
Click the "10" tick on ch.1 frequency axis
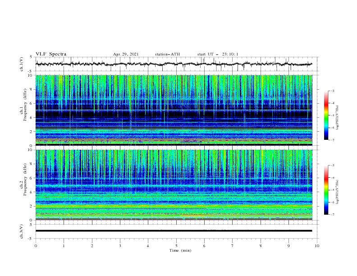click(31, 75)
